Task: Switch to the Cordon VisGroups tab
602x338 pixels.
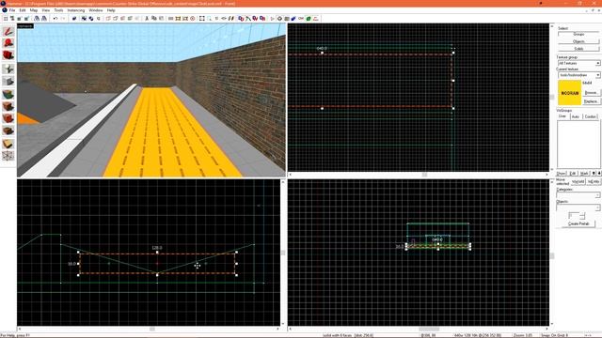Action: point(591,116)
